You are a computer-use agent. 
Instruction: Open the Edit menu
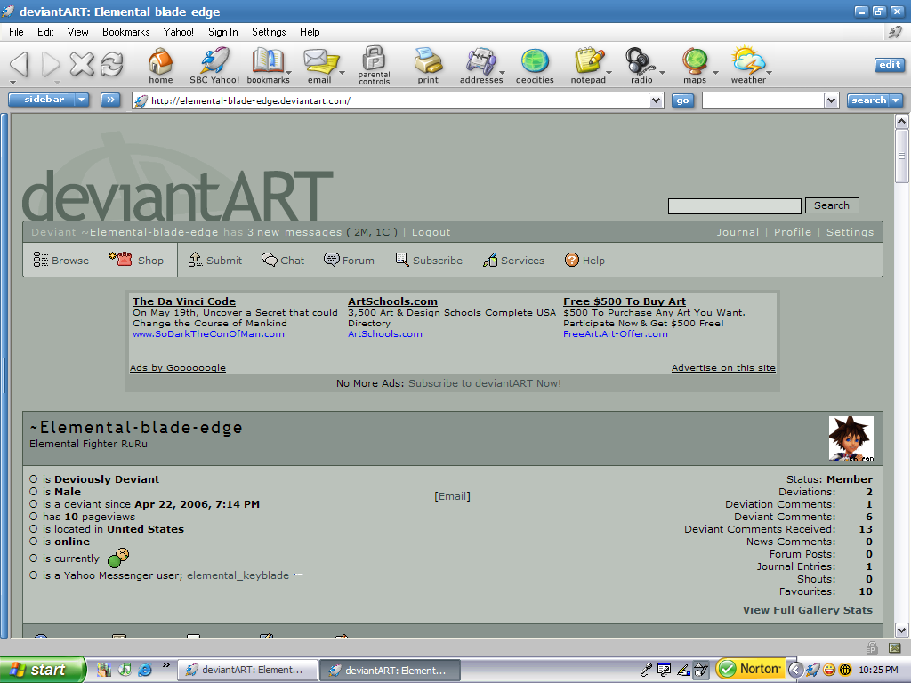pos(45,32)
